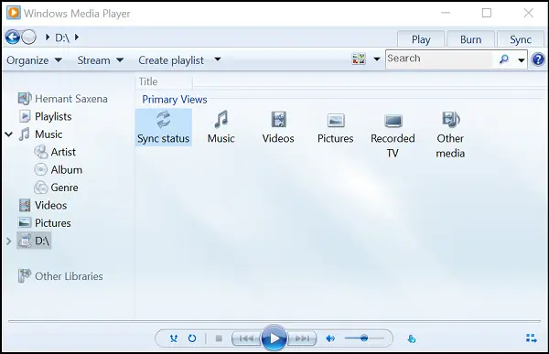Click into the Search box
The height and width of the screenshot is (354, 549).
(439, 59)
